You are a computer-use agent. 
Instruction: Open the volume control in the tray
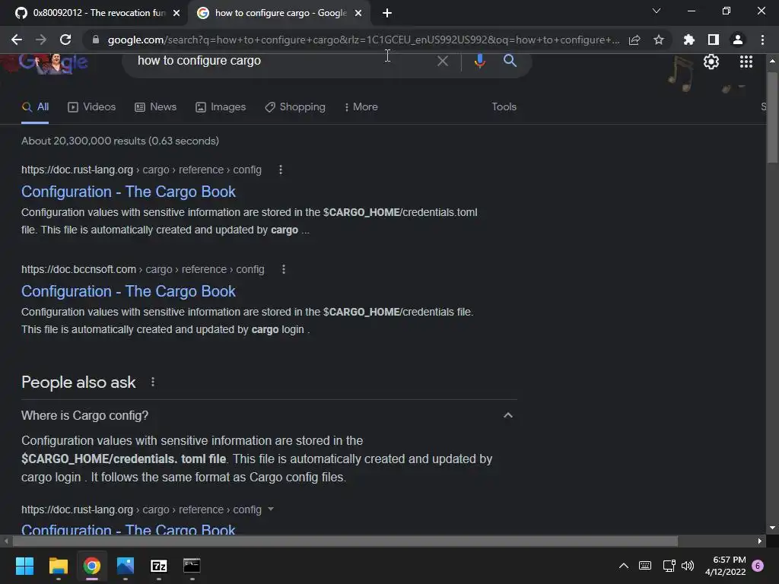click(x=688, y=566)
